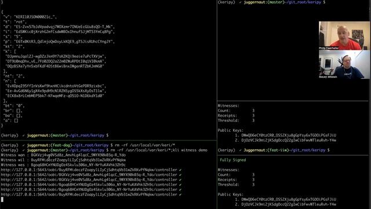Click "Count: 3" under Fully Signed
This screenshot has height=209, width=371.
coord(236,175)
